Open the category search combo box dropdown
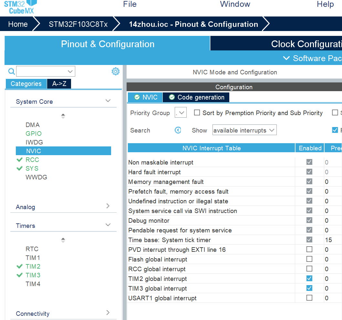The width and height of the screenshot is (342, 320). click(x=70, y=71)
